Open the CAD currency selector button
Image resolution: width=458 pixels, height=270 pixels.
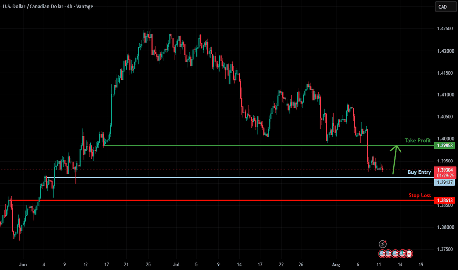click(445, 7)
